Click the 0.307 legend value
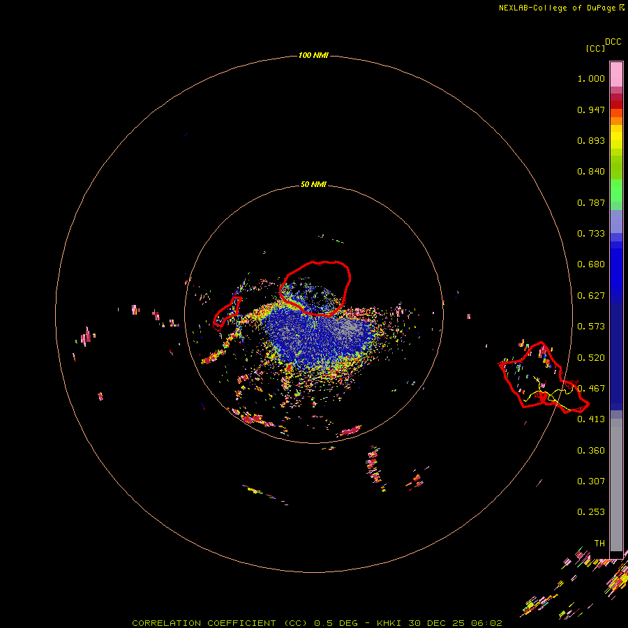 click(x=591, y=481)
